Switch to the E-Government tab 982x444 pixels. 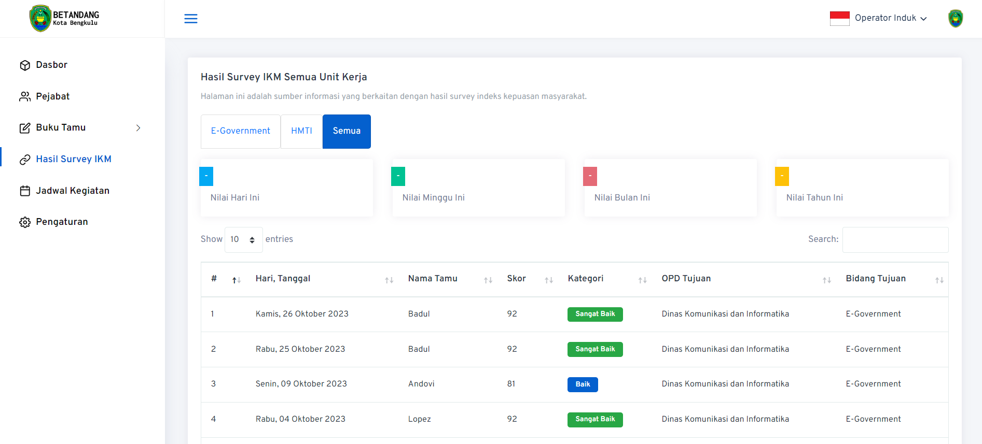[241, 132]
